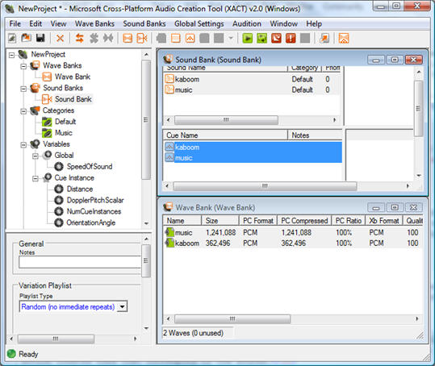Open the Global Settings menu
Screen dimensions: 435x366
point(199,24)
